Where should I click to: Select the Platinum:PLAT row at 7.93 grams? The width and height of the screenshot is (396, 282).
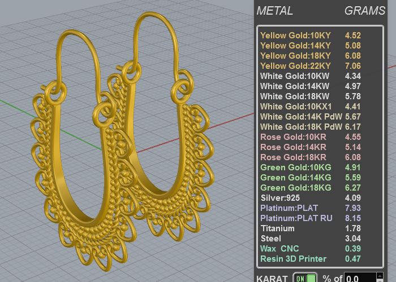point(311,208)
